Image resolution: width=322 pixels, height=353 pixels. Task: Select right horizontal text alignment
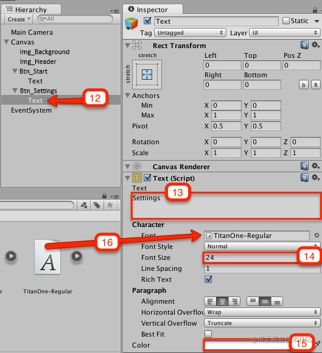(234, 301)
